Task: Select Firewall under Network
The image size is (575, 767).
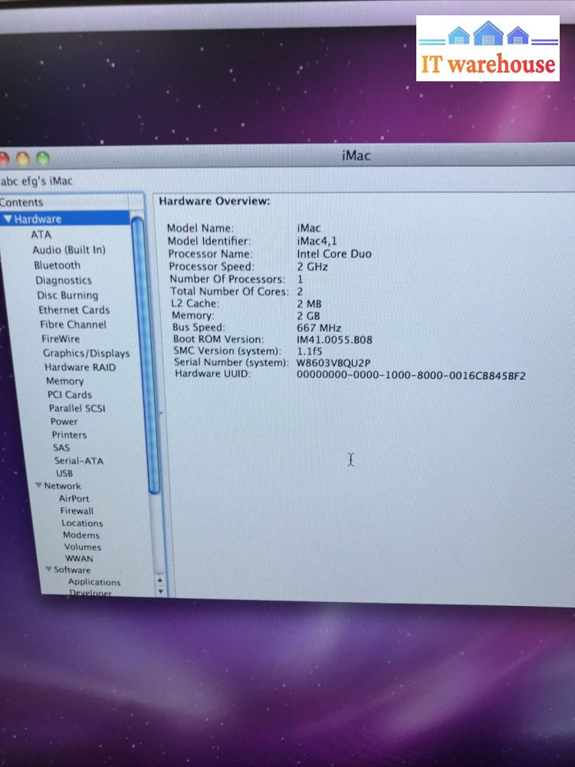Action: click(x=77, y=511)
